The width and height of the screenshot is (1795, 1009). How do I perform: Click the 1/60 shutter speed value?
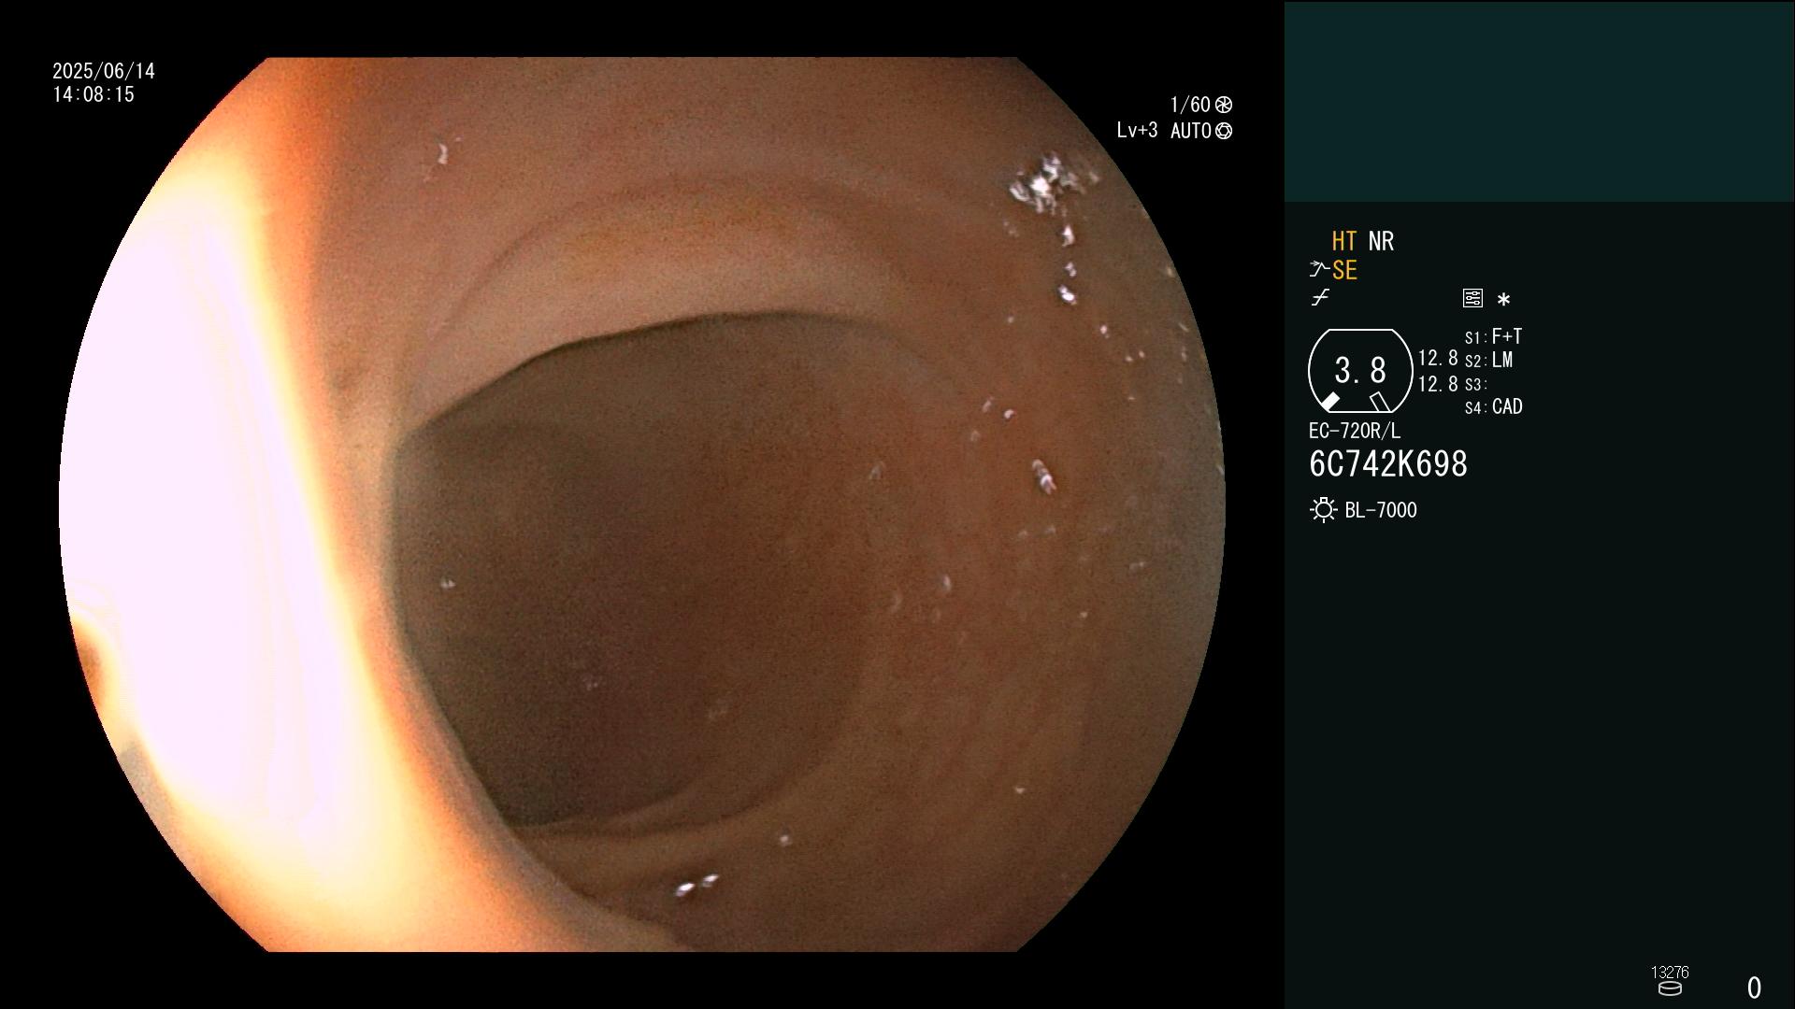tap(1190, 105)
